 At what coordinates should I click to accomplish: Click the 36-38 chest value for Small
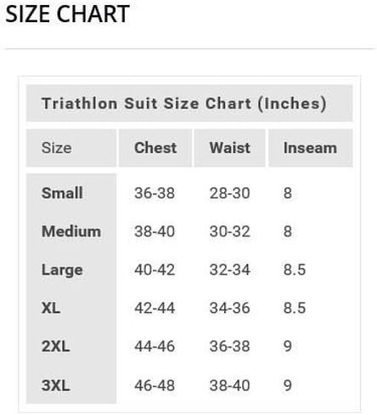155,193
